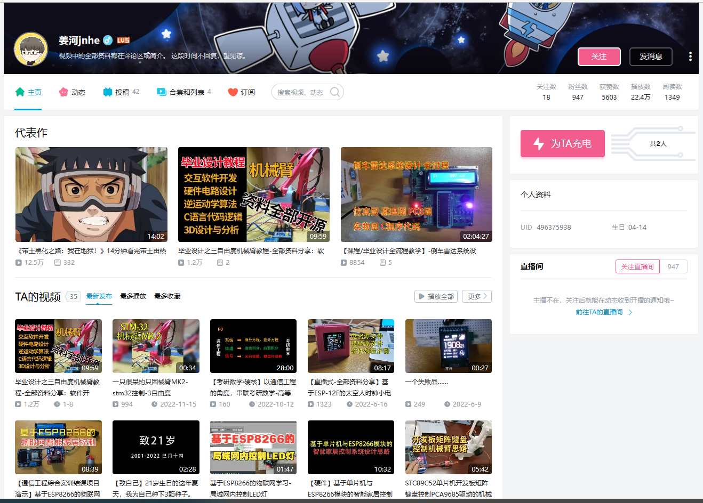Image resolution: width=703 pixels, height=503 pixels.
Task: Click the 播放数 22.4万 stat
Action: [641, 92]
